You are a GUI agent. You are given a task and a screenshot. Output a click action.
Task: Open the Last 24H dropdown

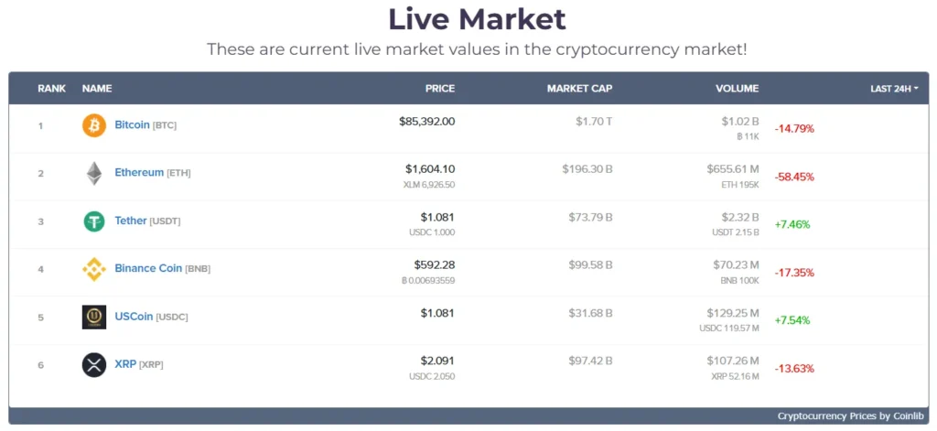(x=894, y=89)
